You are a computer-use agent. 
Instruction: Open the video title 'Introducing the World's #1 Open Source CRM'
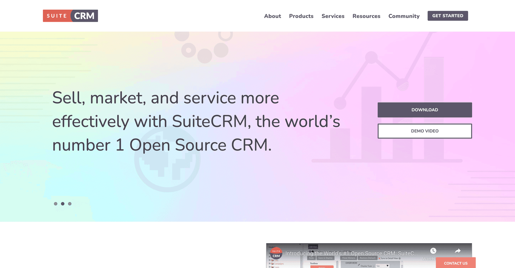click(x=351, y=253)
